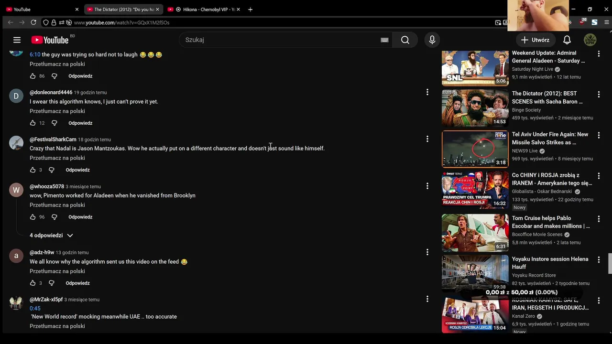The height and width of the screenshot is (344, 612).
Task: Open options for Weekend Update video
Action: pyautogui.click(x=599, y=54)
